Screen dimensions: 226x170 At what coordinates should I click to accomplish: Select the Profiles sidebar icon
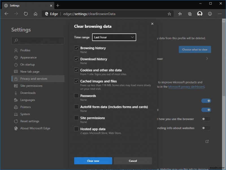tap(23, 50)
